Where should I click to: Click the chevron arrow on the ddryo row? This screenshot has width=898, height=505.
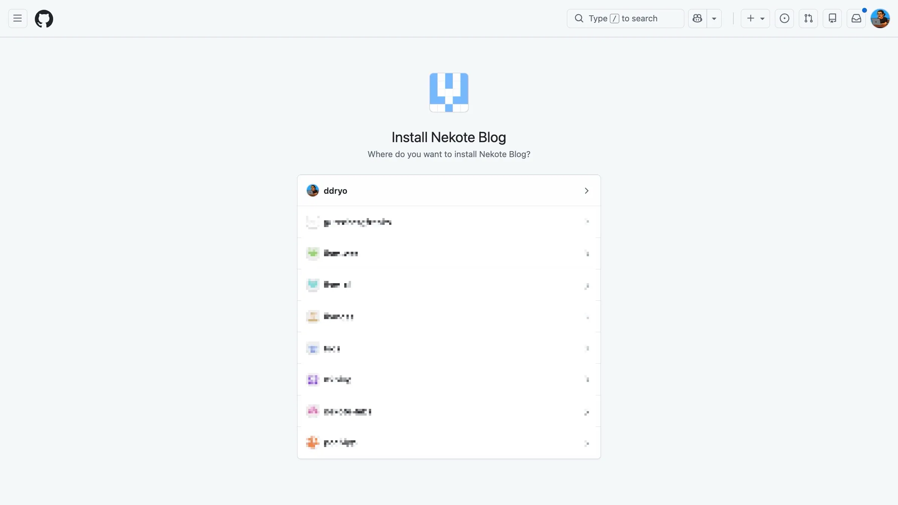point(587,191)
